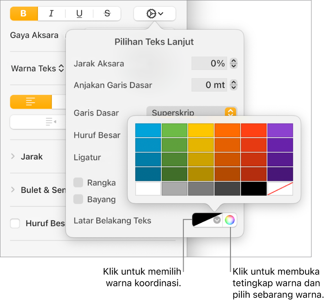Pick the darkest red swatch

pos(254,174)
